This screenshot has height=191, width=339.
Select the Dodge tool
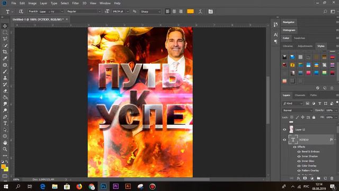[5, 110]
